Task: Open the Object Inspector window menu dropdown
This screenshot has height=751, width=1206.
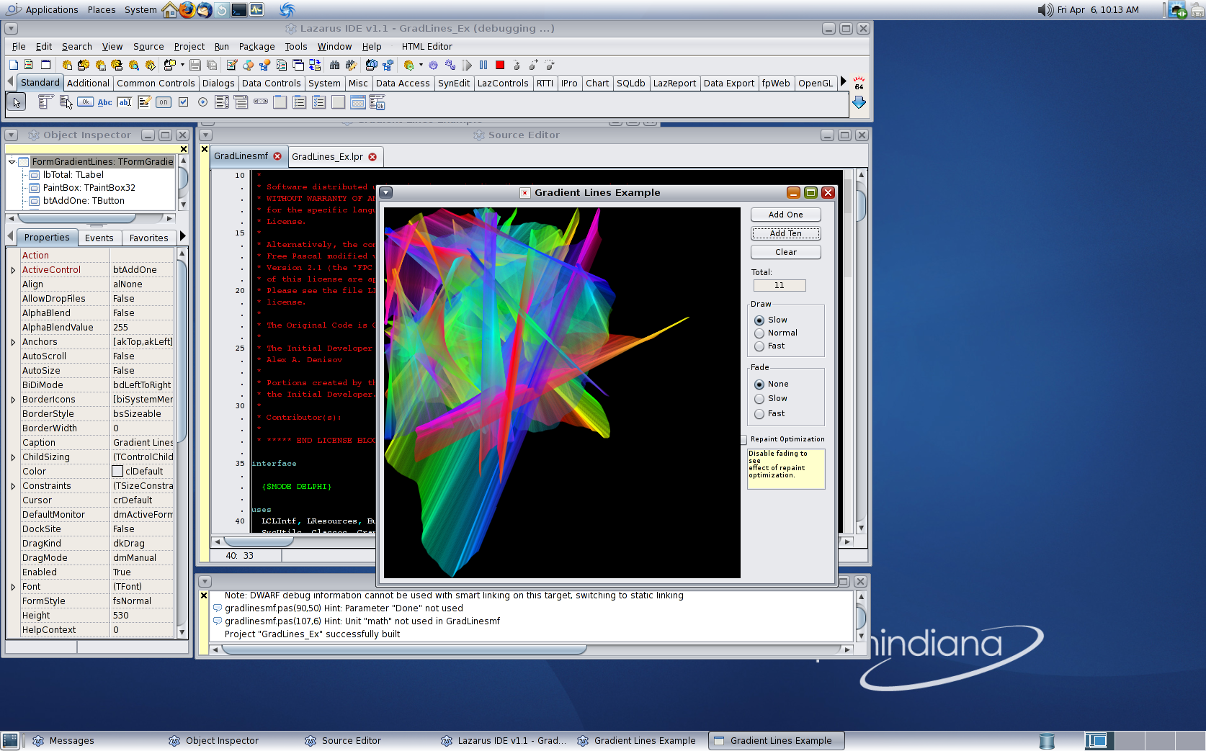Action: coord(11,135)
